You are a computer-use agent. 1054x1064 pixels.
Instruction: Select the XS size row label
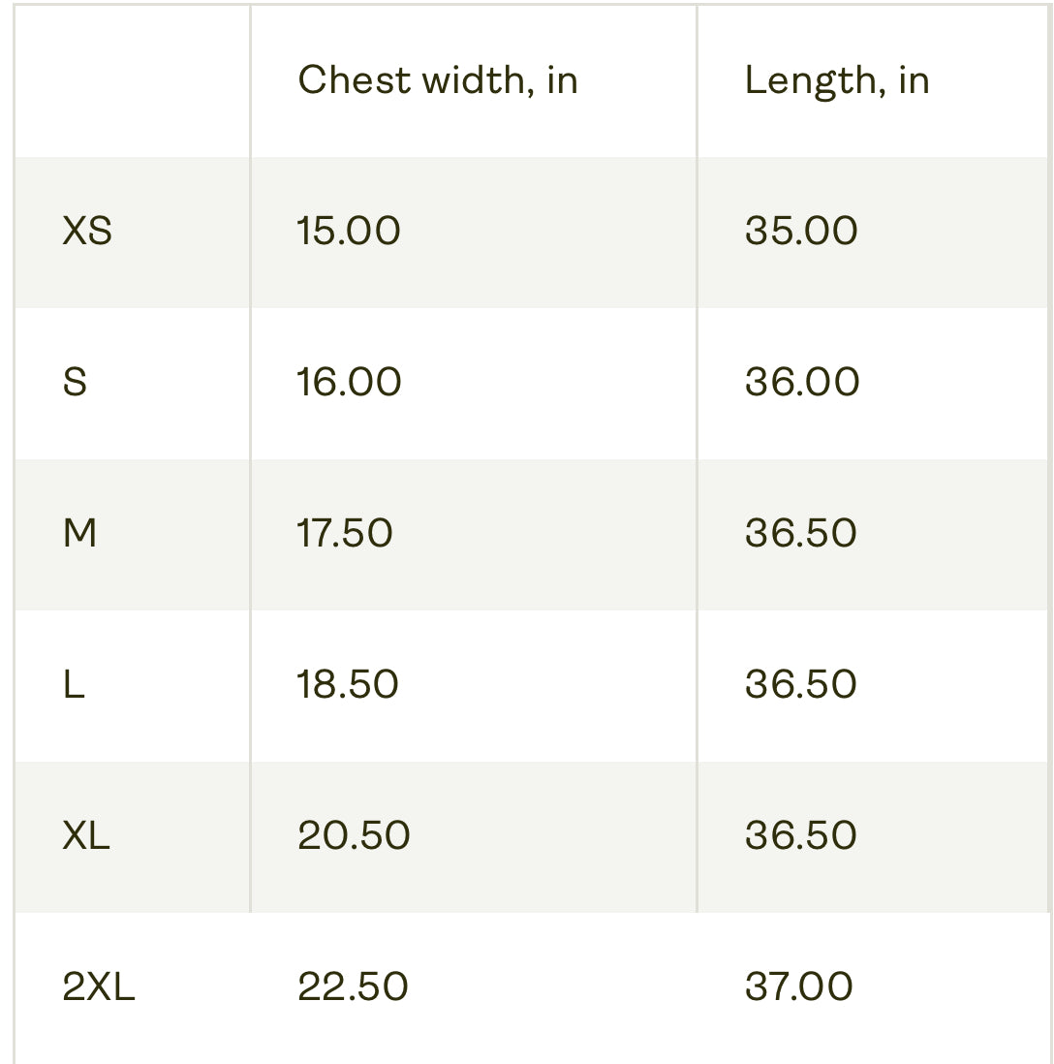[x=87, y=232]
